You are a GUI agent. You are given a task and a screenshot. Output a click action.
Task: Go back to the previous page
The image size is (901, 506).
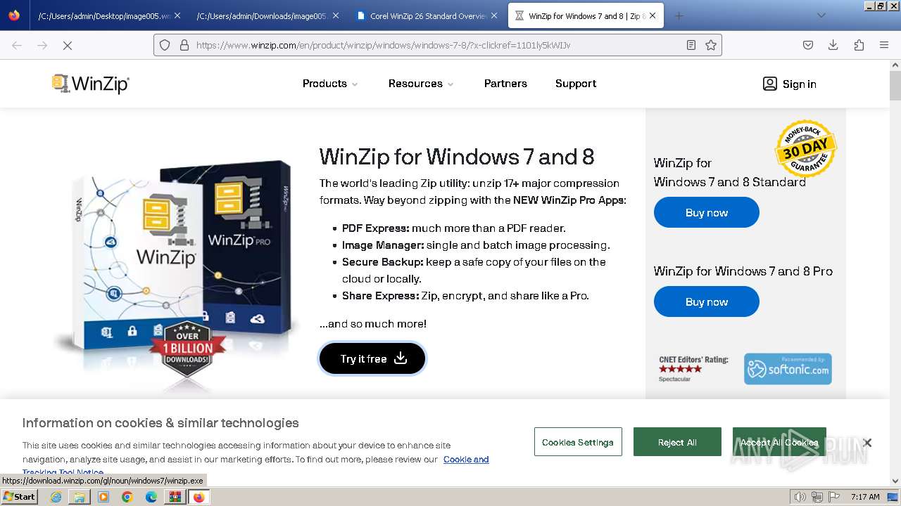(17, 45)
